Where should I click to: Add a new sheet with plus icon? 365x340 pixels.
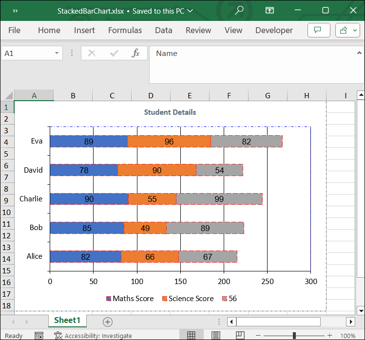pos(108,322)
